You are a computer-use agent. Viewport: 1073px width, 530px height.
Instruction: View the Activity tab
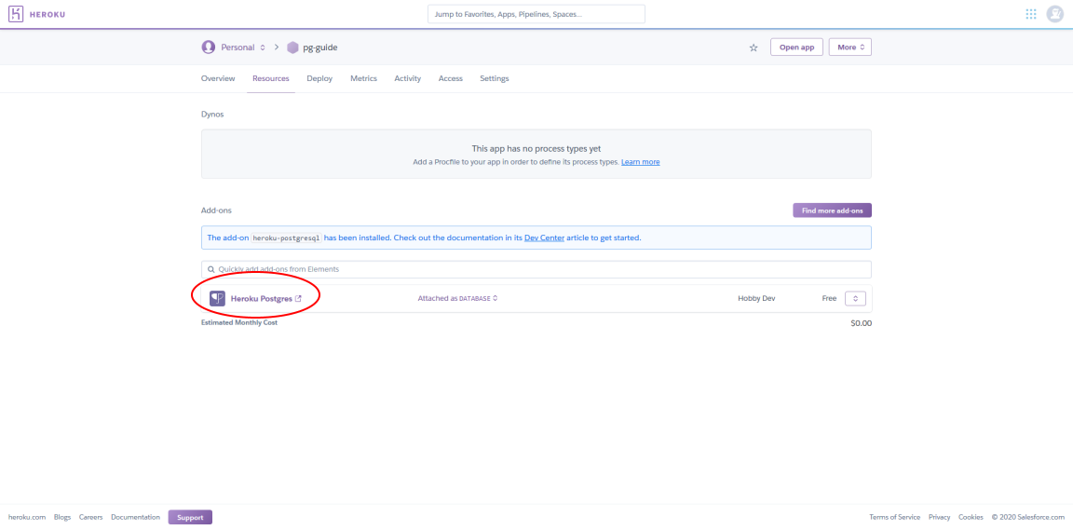pos(407,79)
